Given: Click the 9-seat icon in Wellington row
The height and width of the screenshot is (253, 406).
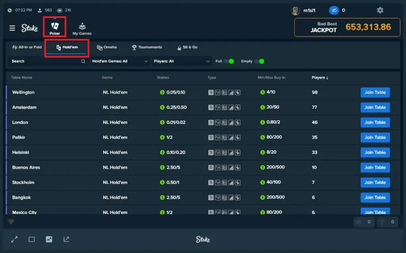Looking at the screenshot, I should (211, 93).
